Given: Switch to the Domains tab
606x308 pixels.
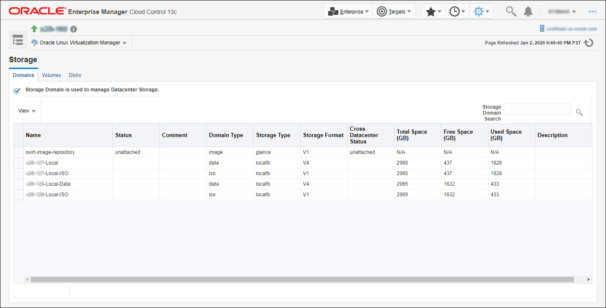Looking at the screenshot, I should click(x=23, y=75).
